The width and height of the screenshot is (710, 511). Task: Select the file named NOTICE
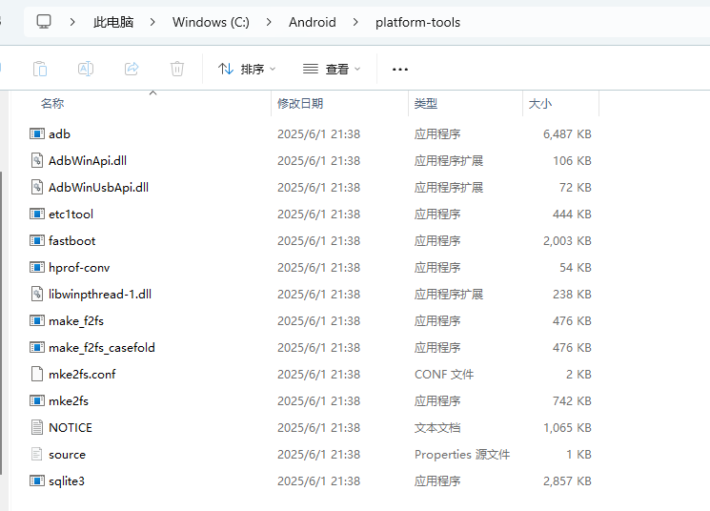(x=71, y=428)
